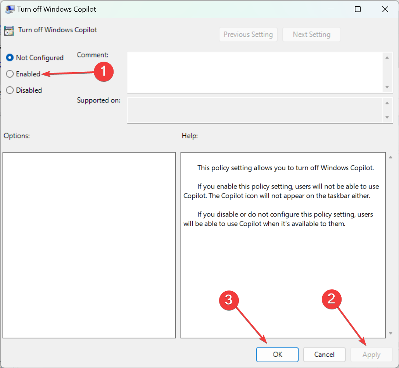Click the policy icon beside the heading

pos(9,31)
